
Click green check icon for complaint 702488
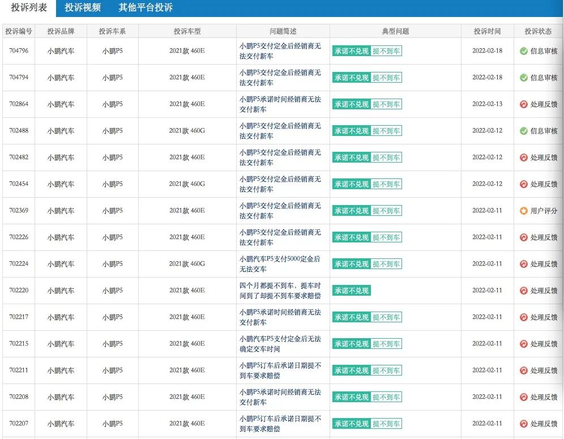point(524,131)
